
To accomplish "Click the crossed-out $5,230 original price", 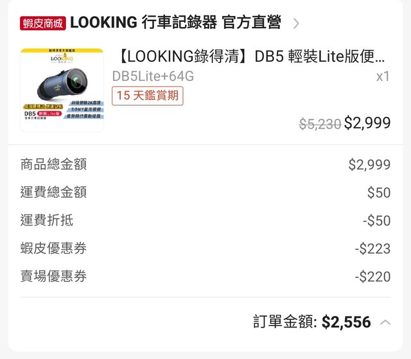I will pyautogui.click(x=320, y=124).
